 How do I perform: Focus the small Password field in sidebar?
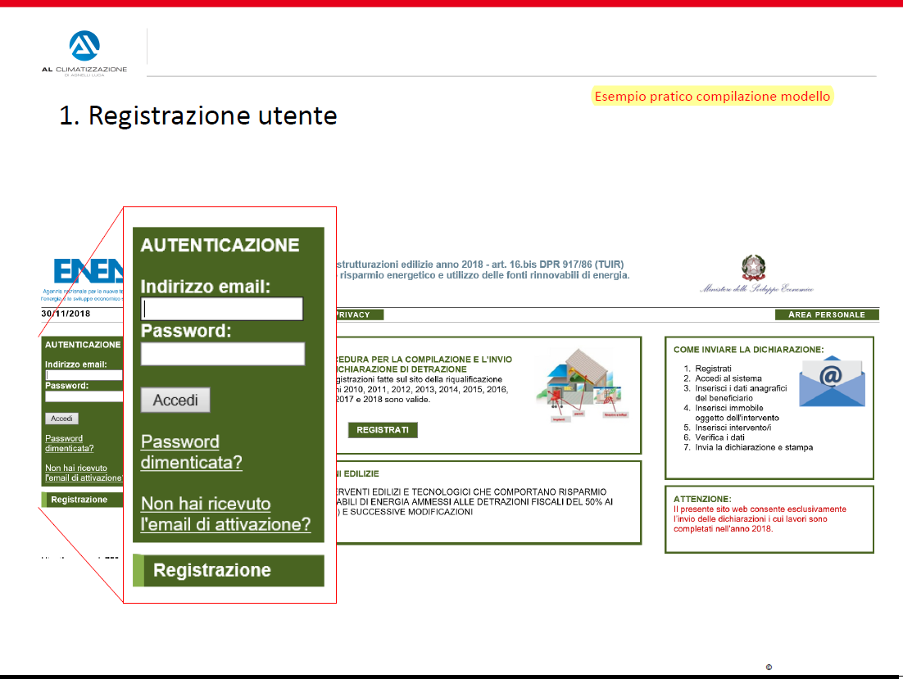coord(84,396)
